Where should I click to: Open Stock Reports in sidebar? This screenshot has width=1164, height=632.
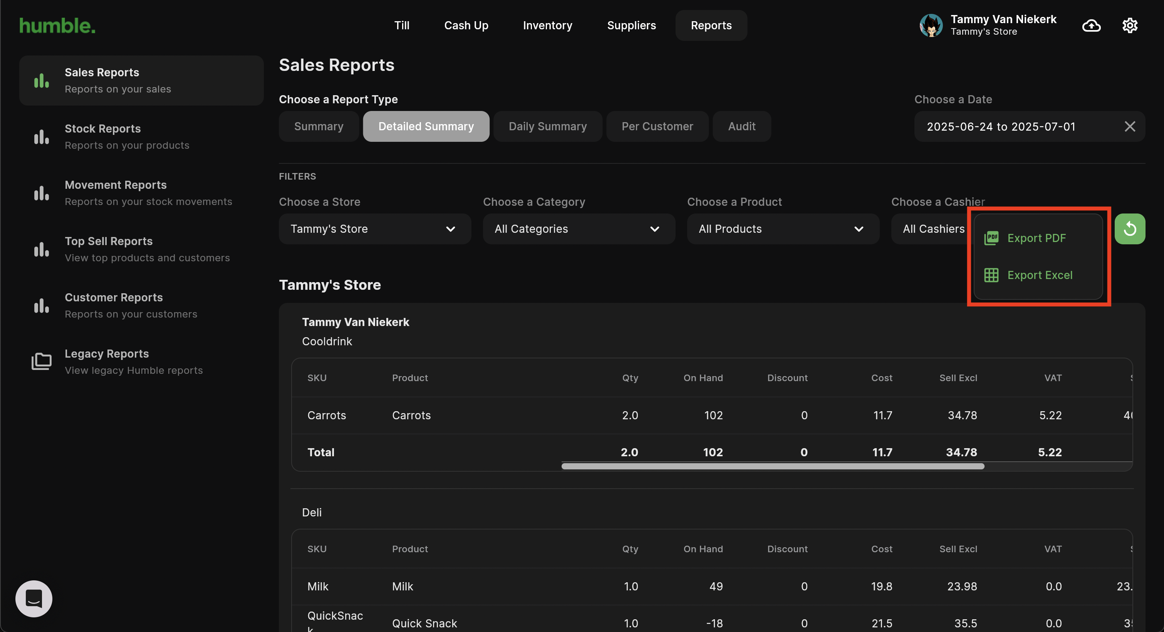coord(141,137)
